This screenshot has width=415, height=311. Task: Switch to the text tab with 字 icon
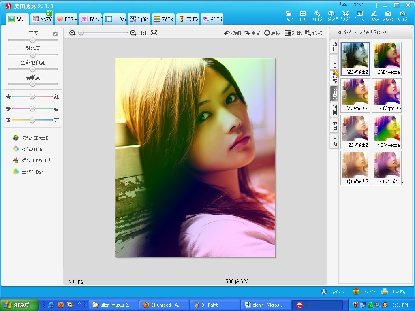point(91,19)
